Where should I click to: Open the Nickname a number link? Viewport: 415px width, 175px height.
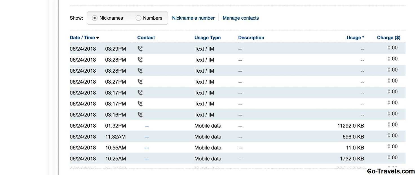pos(193,18)
